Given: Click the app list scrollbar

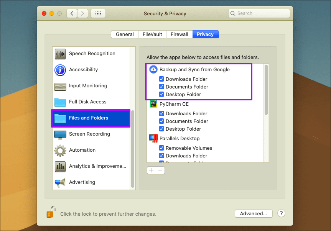Looking at the screenshot, I should (266, 90).
